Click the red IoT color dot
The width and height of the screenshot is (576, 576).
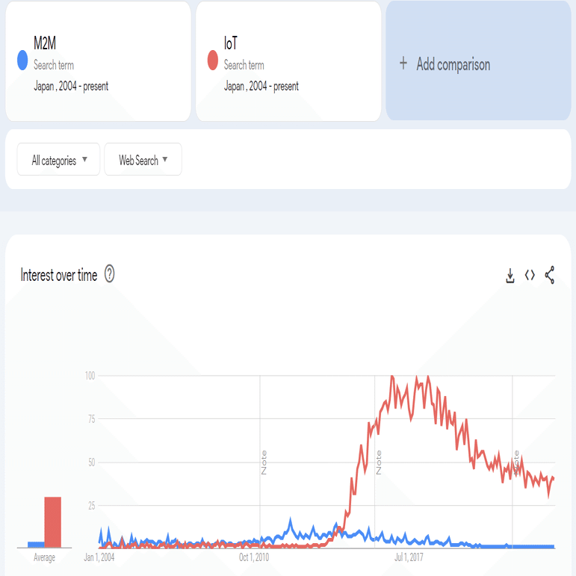click(x=213, y=61)
